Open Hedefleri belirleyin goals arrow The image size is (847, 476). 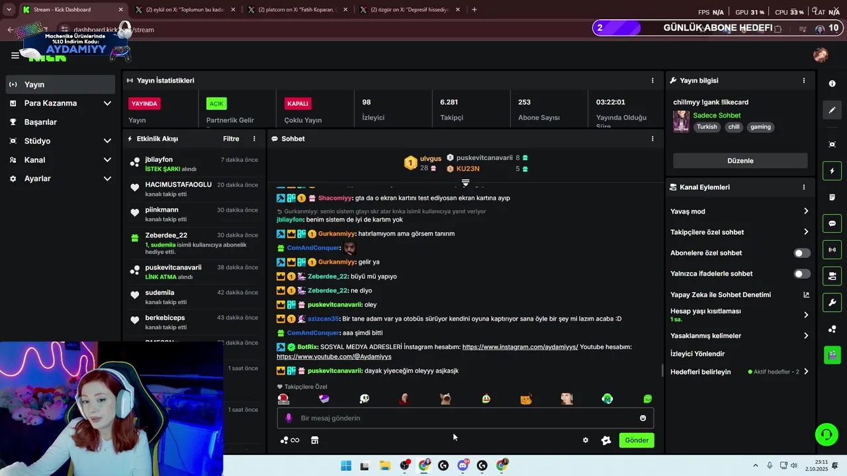point(806,372)
